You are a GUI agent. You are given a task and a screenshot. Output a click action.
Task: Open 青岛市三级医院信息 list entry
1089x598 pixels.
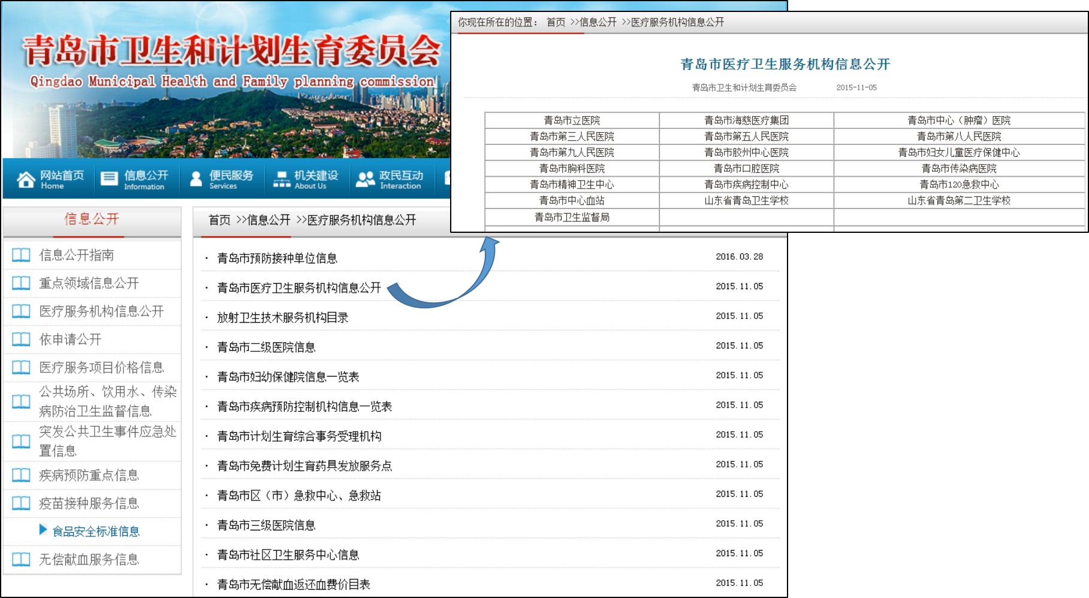pos(266,526)
